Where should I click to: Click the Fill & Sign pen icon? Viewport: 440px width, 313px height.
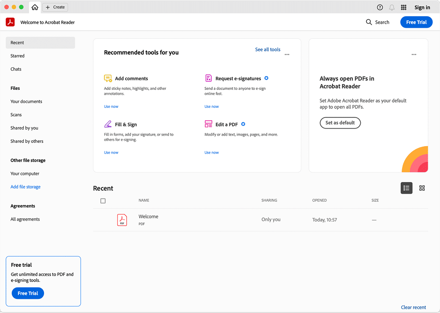(x=108, y=124)
